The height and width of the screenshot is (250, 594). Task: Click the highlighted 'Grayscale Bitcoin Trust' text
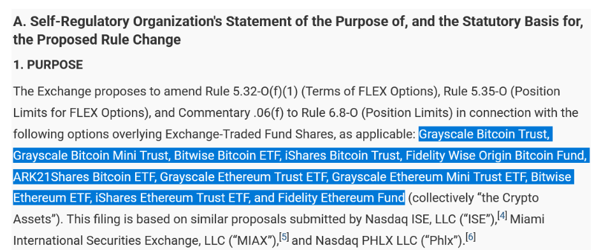(484, 134)
